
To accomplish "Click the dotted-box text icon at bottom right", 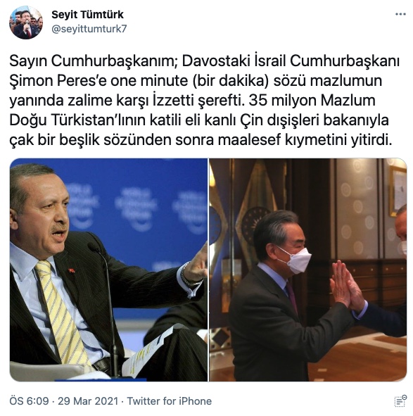I will [x=400, y=401].
